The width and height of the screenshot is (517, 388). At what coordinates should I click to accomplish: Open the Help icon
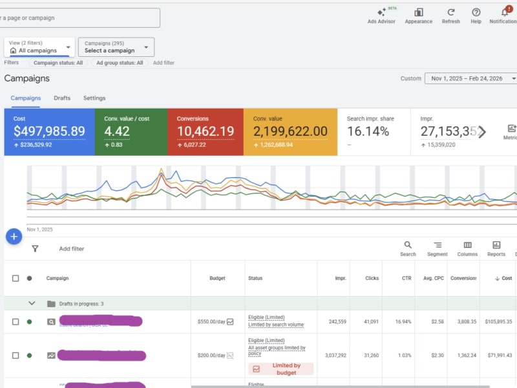(x=476, y=12)
